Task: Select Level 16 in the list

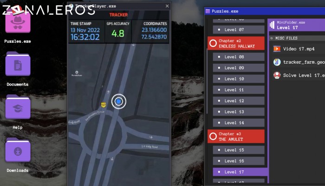Action: click(238, 161)
